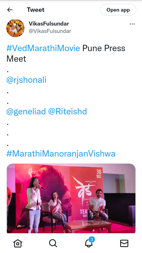Viewport: 142px width, 253px height.
Task: Go to the Home feed icon
Action: click(18, 243)
